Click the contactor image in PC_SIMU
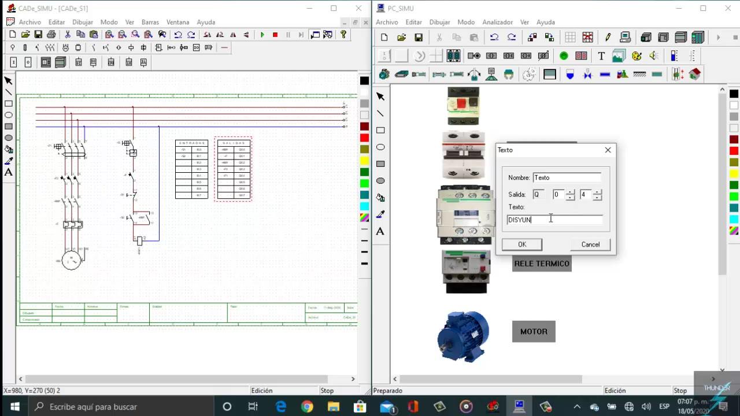Screen dimensions: 740x416 (465, 214)
